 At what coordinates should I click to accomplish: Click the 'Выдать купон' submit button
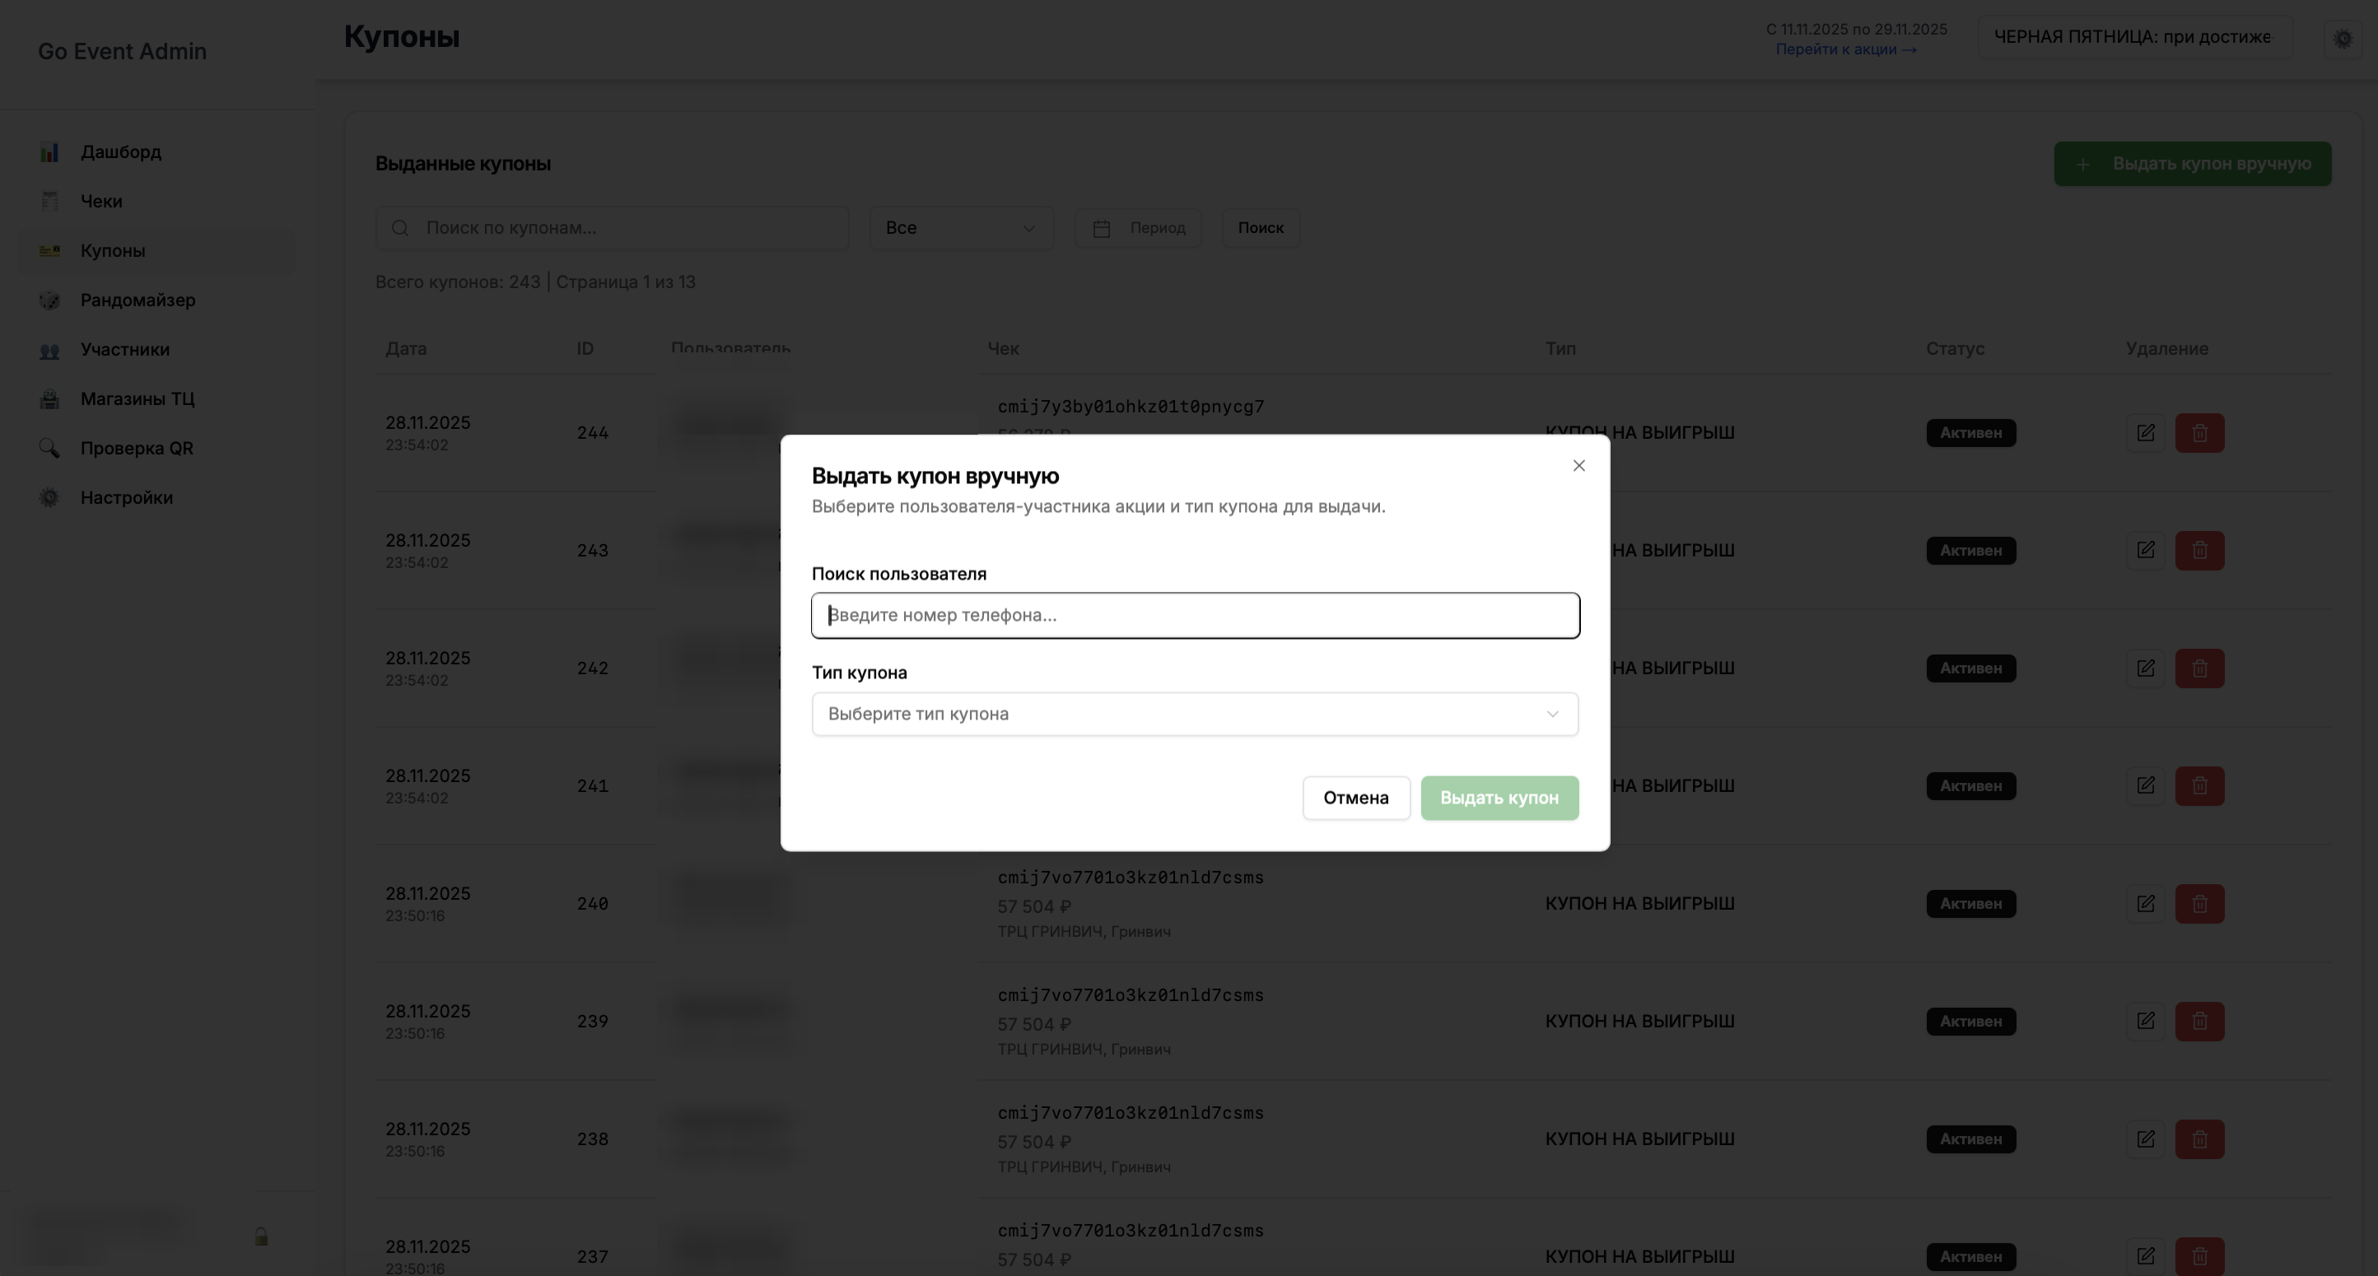(1499, 798)
